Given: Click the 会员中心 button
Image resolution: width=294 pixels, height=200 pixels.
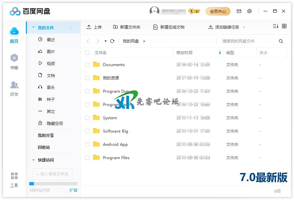Looking at the screenshot, I should 218,11.
